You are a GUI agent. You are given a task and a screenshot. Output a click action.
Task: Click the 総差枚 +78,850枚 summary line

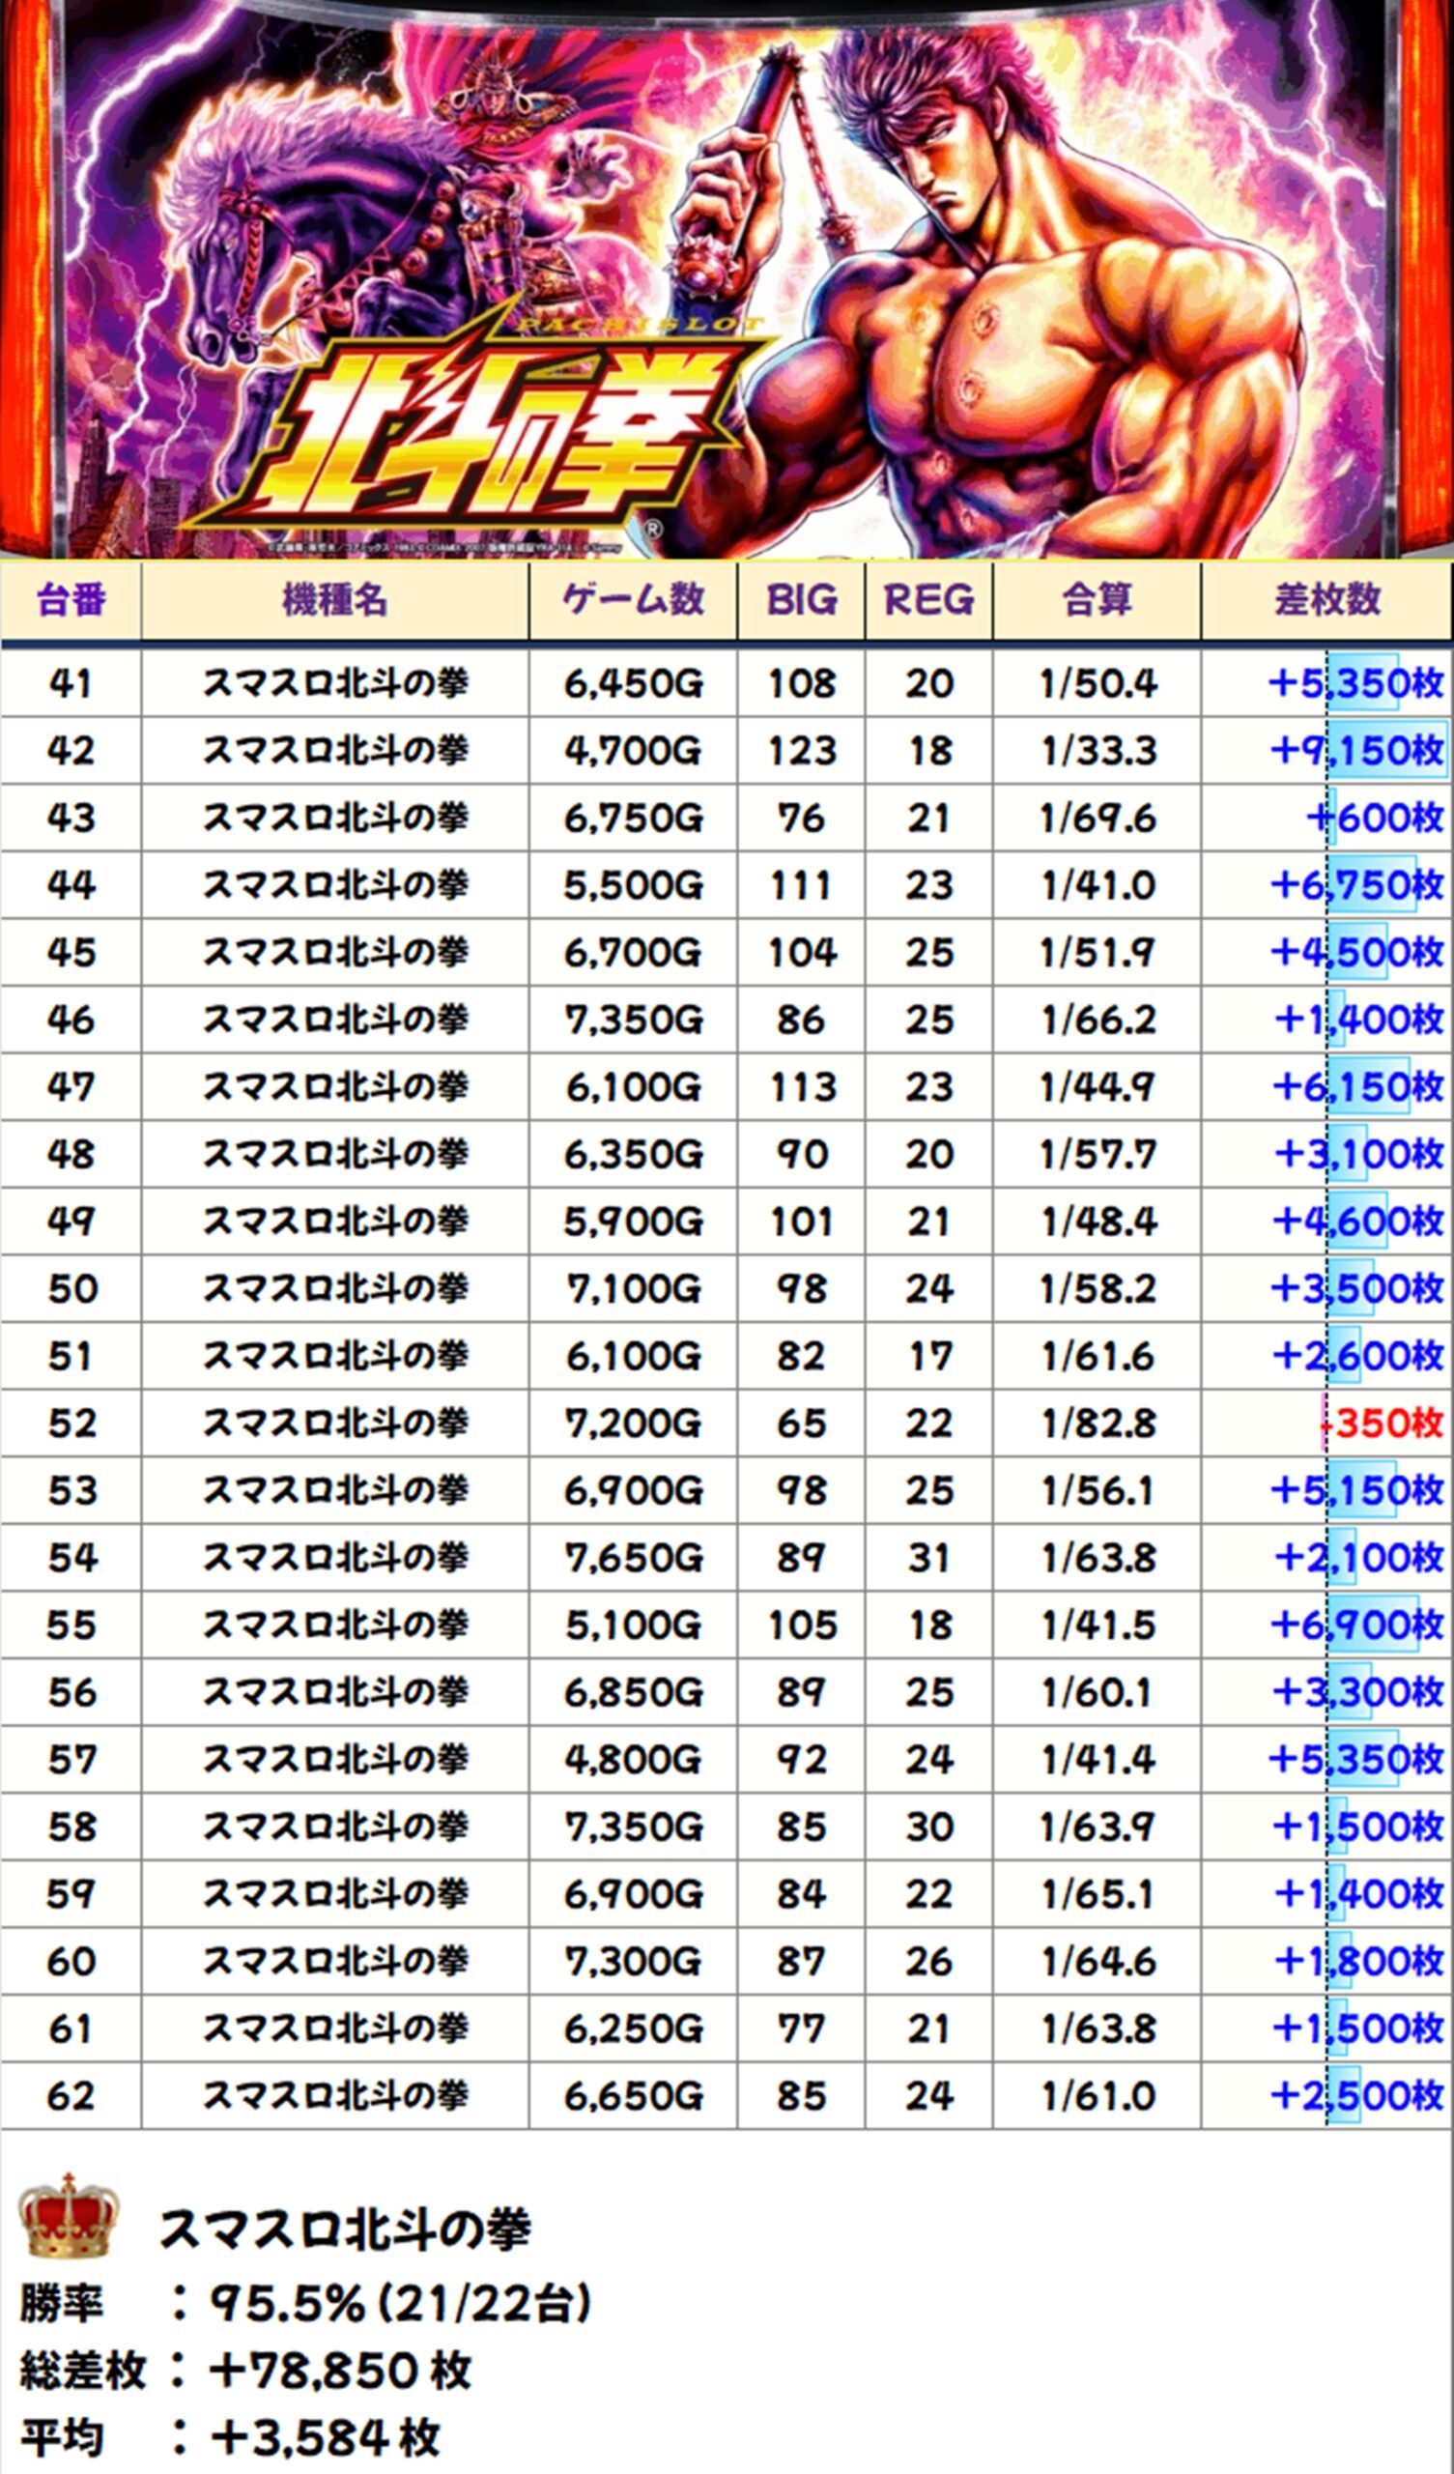click(x=245, y=2370)
